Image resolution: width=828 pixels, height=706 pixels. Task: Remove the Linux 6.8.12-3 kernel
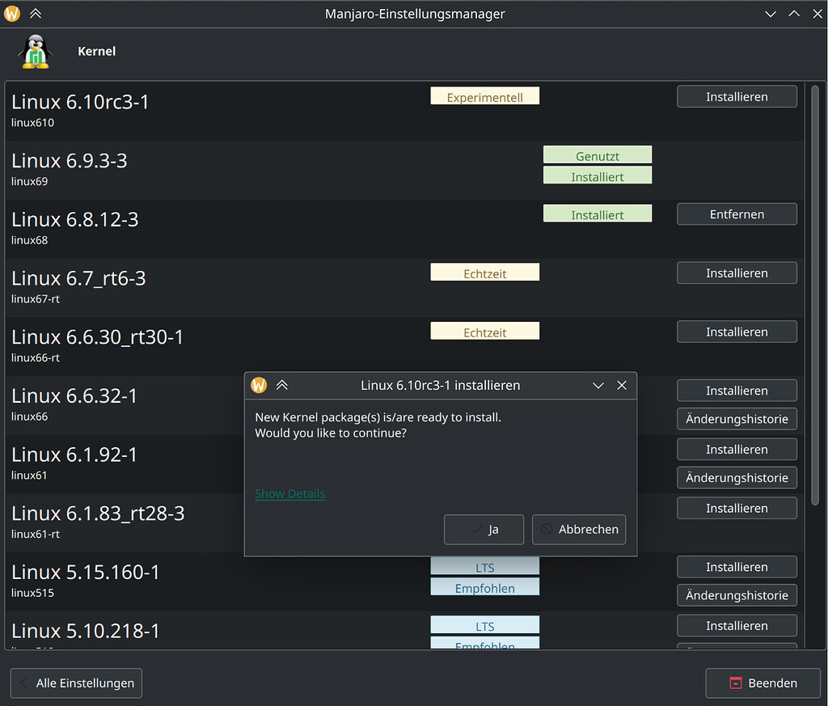point(737,213)
